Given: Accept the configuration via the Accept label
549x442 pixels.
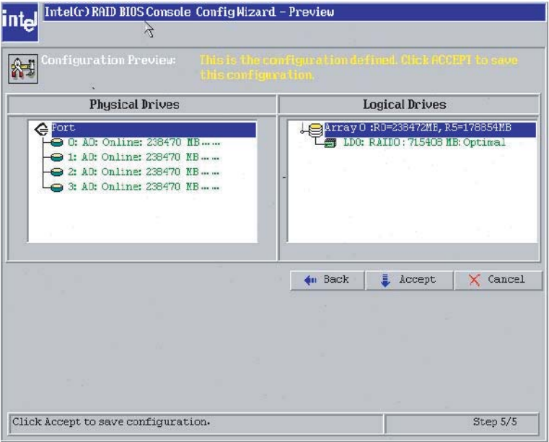Looking at the screenshot, I should pos(418,279).
